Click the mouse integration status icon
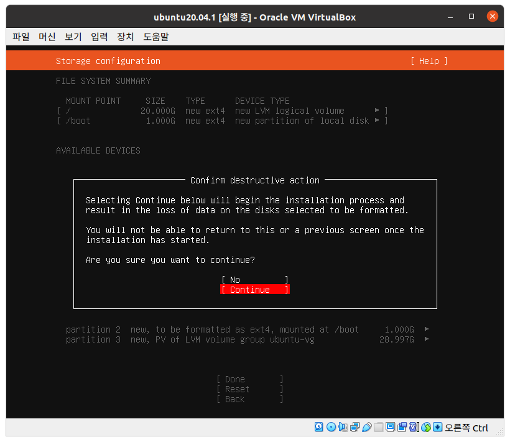Viewport: 510px width, 442px height. [426, 427]
